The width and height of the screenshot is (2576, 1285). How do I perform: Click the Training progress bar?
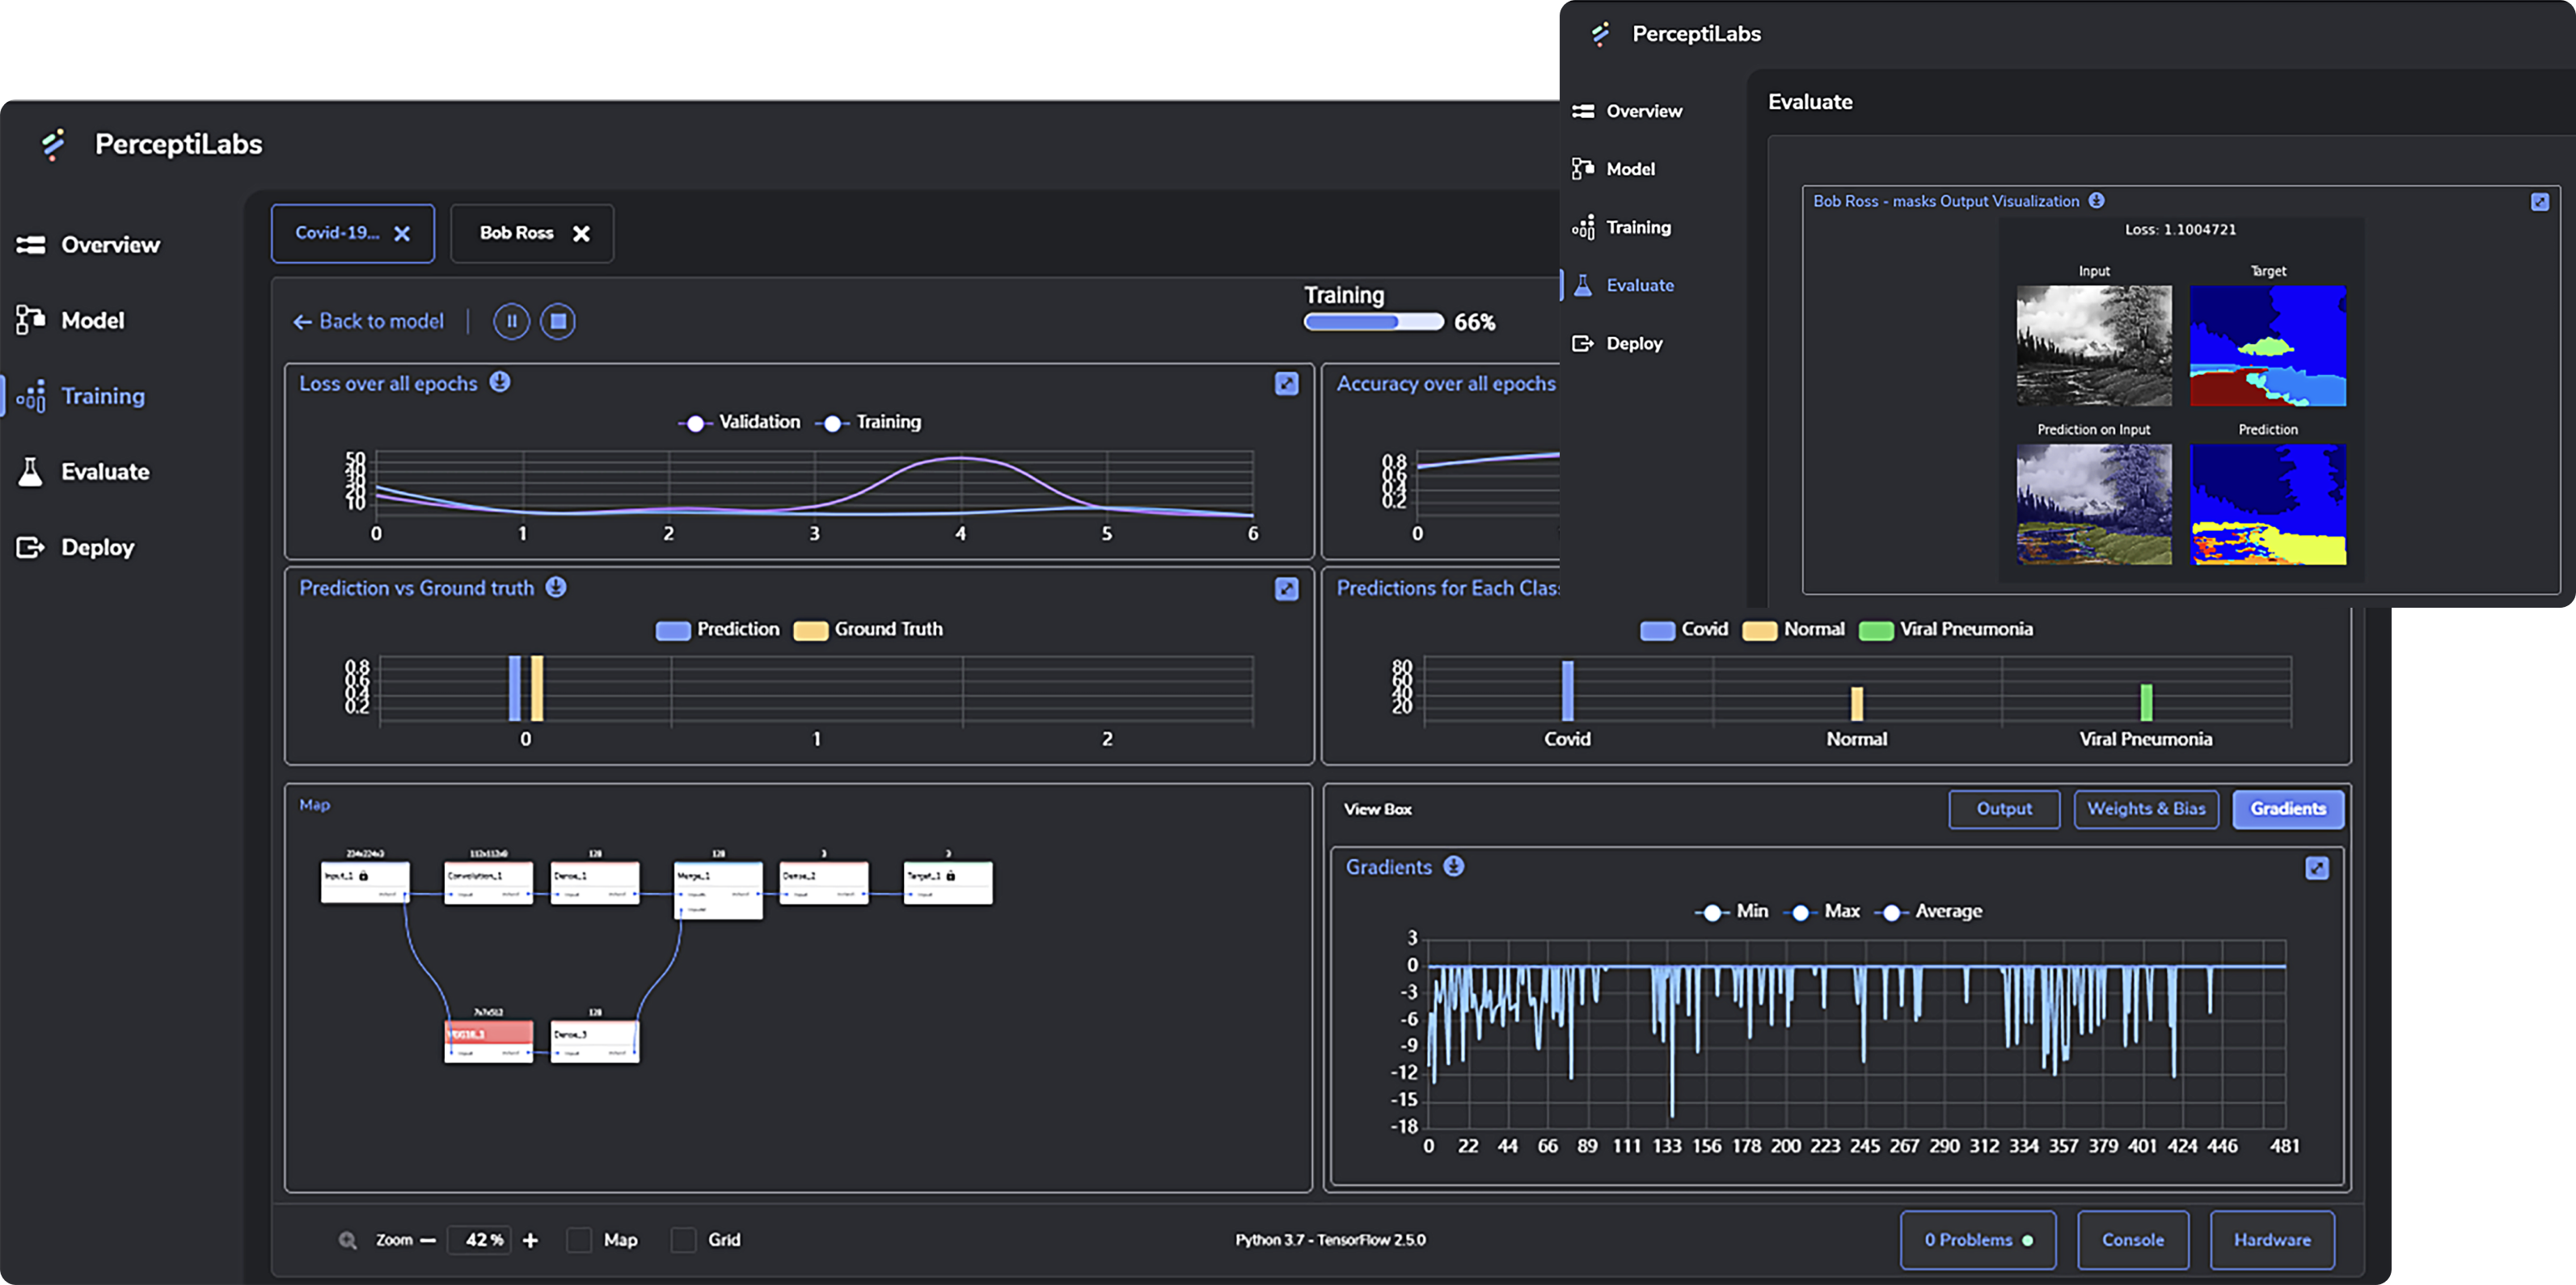(1373, 322)
